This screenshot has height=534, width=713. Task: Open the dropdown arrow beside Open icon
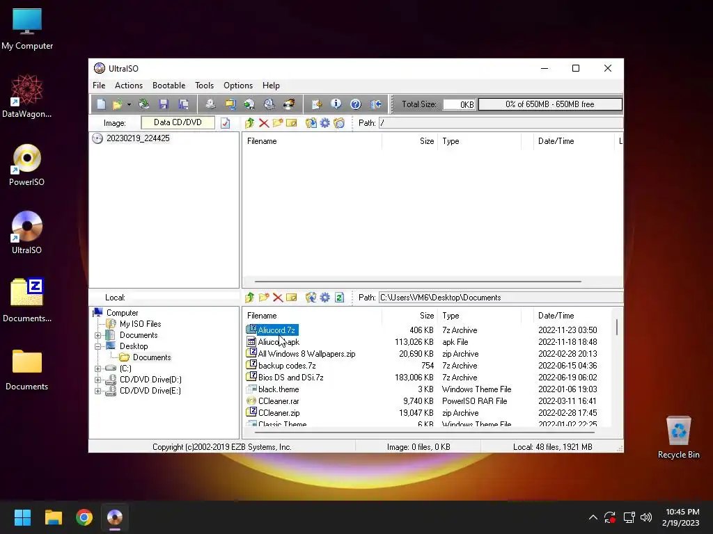pos(129,105)
